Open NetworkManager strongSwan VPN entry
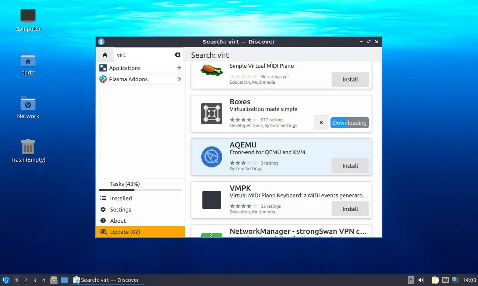Screen dimensions: 478x286 [x=281, y=231]
